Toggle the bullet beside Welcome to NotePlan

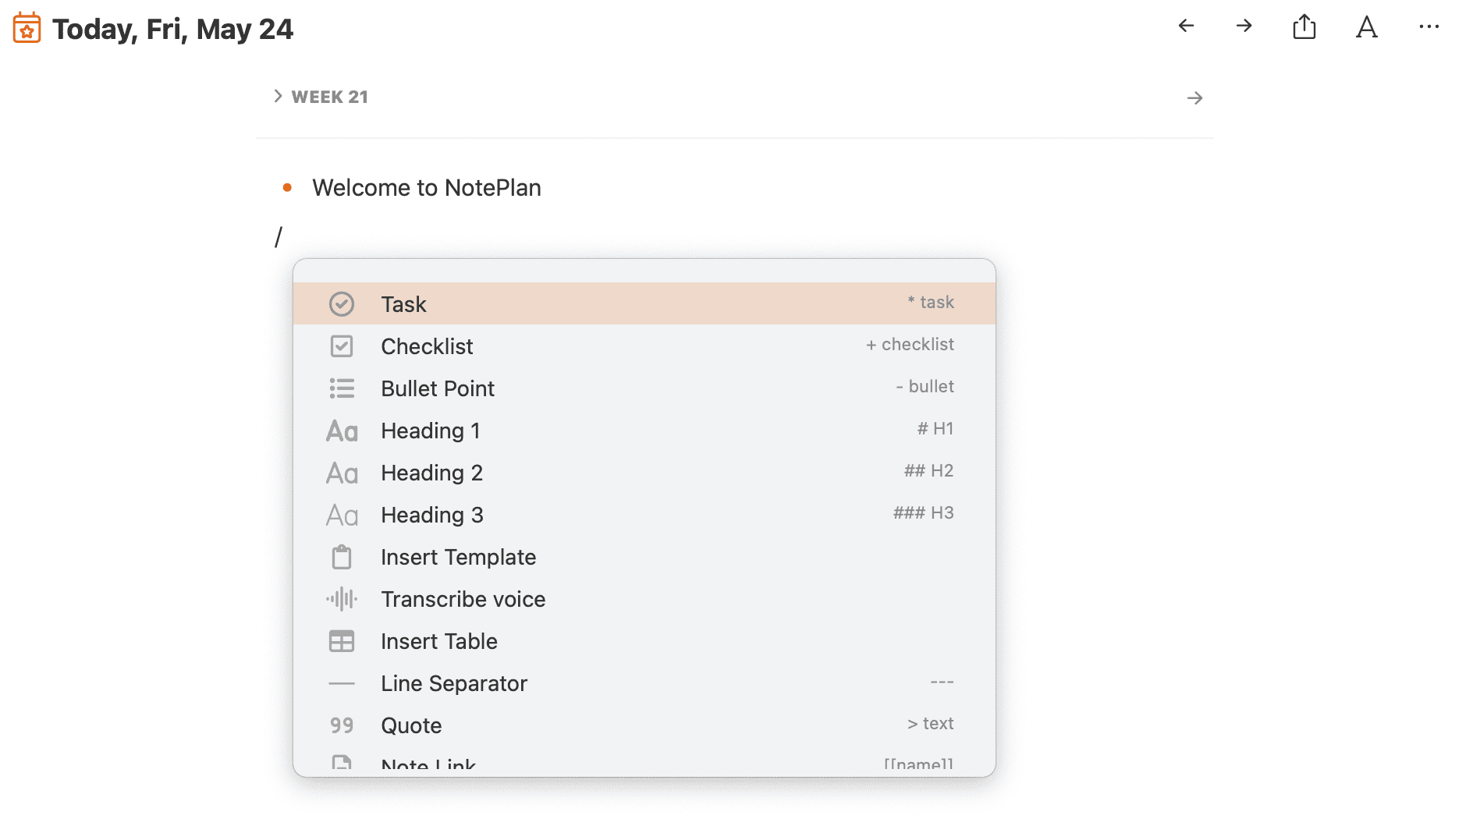click(x=287, y=187)
